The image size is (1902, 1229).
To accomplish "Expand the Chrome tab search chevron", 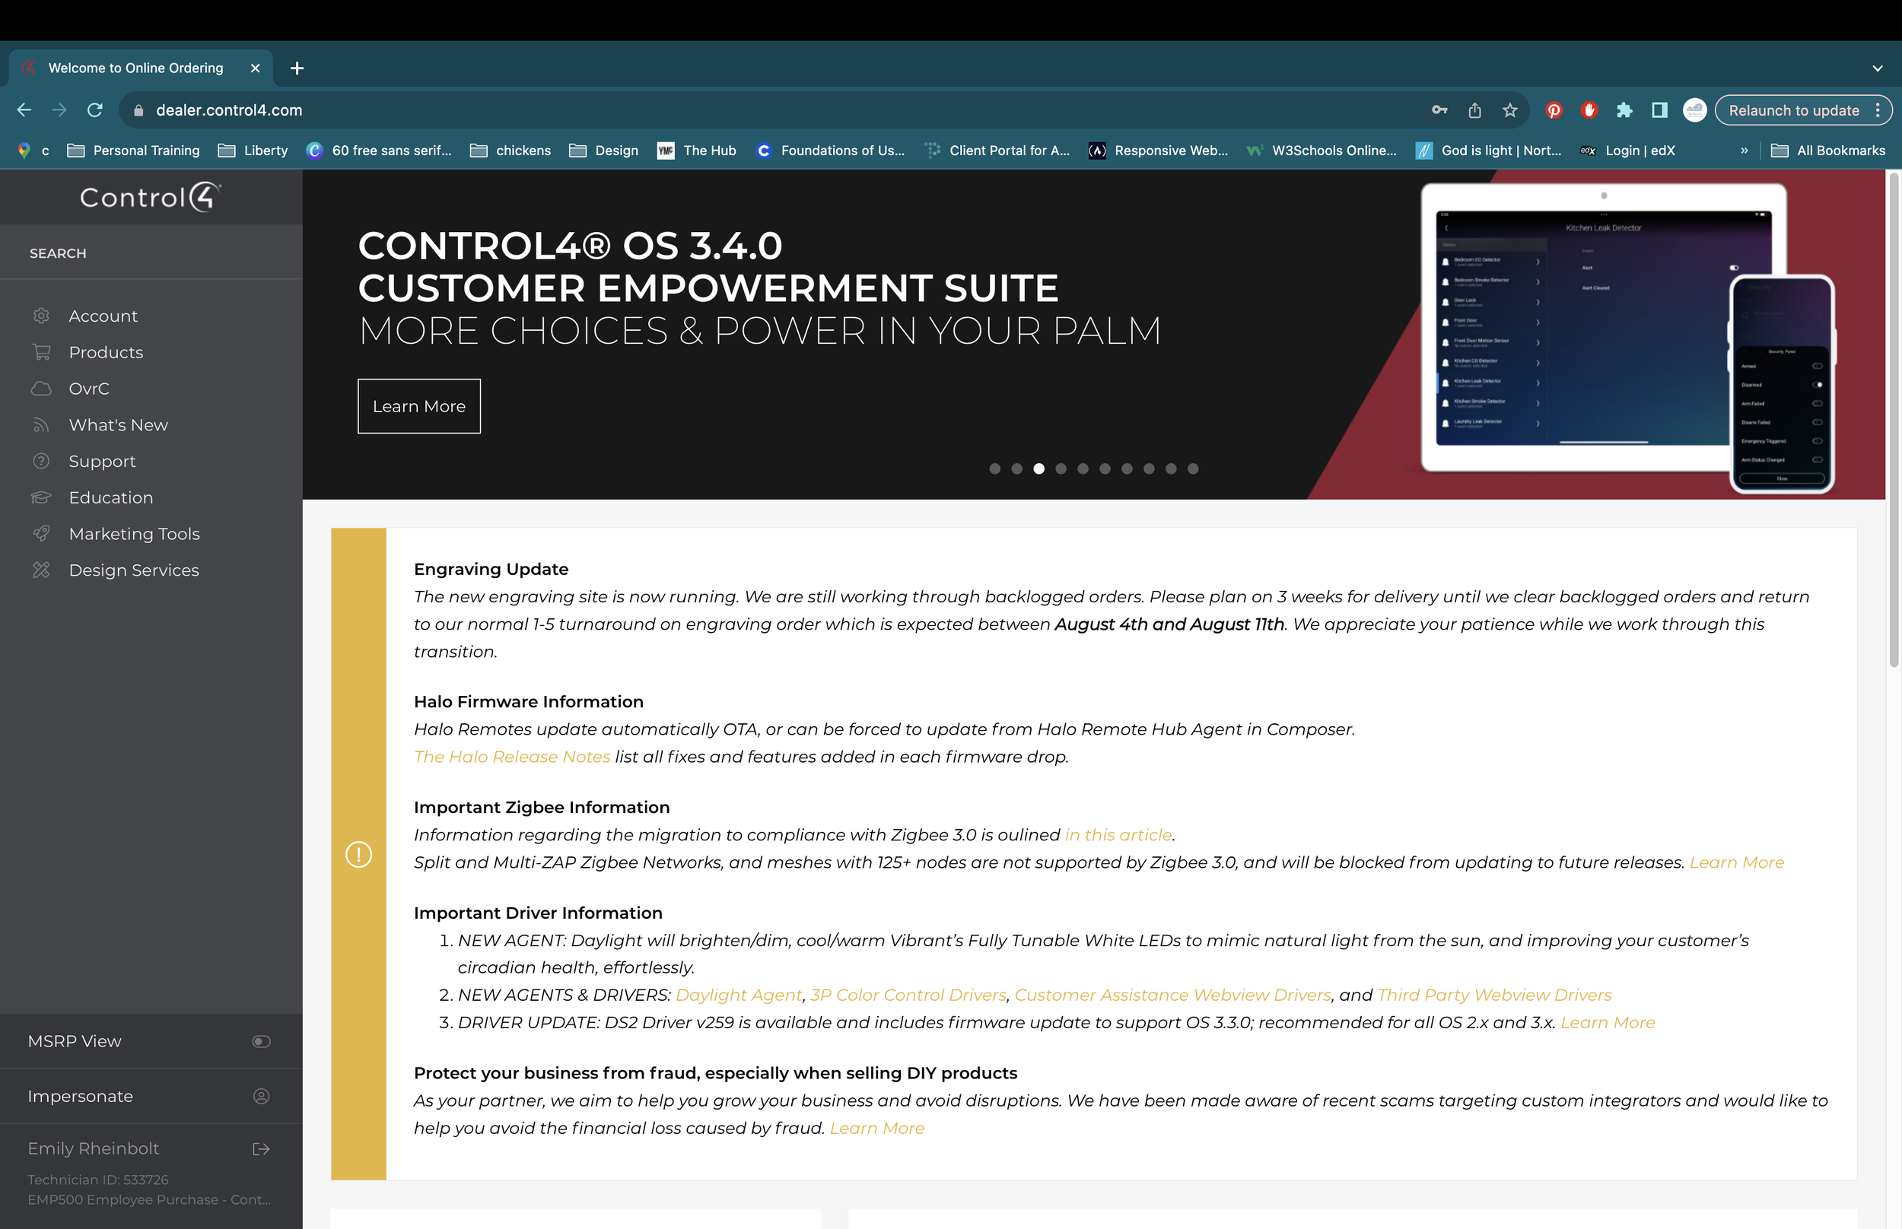I will [x=1877, y=68].
